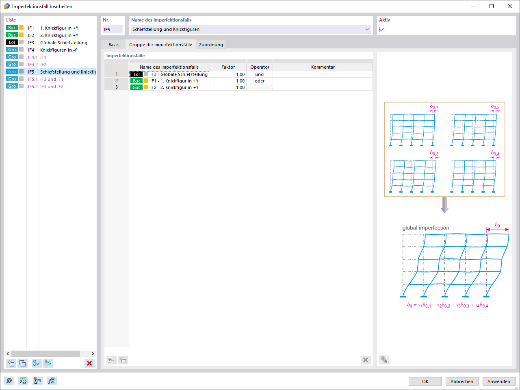
Task: Click the yellow swatch of IF2 in list
Action: (x=22, y=35)
